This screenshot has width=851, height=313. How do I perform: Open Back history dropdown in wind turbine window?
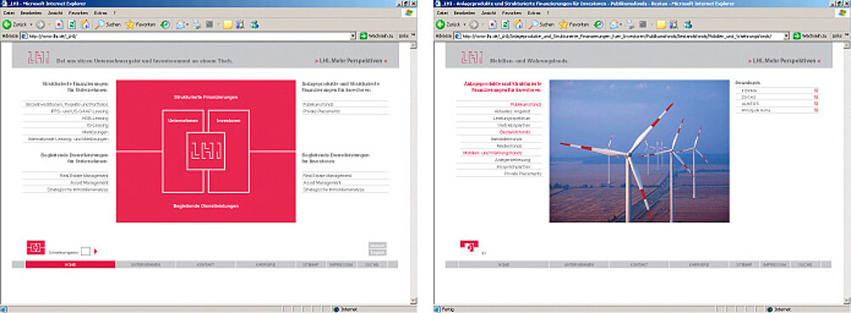[465, 25]
